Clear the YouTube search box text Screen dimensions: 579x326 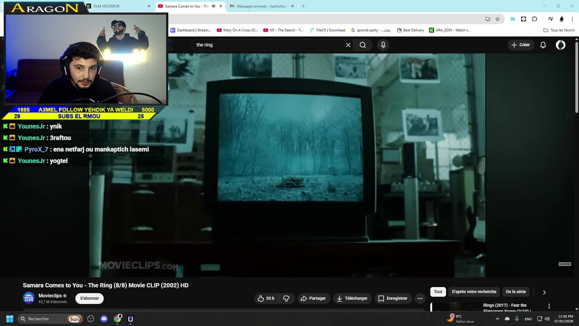coord(348,45)
